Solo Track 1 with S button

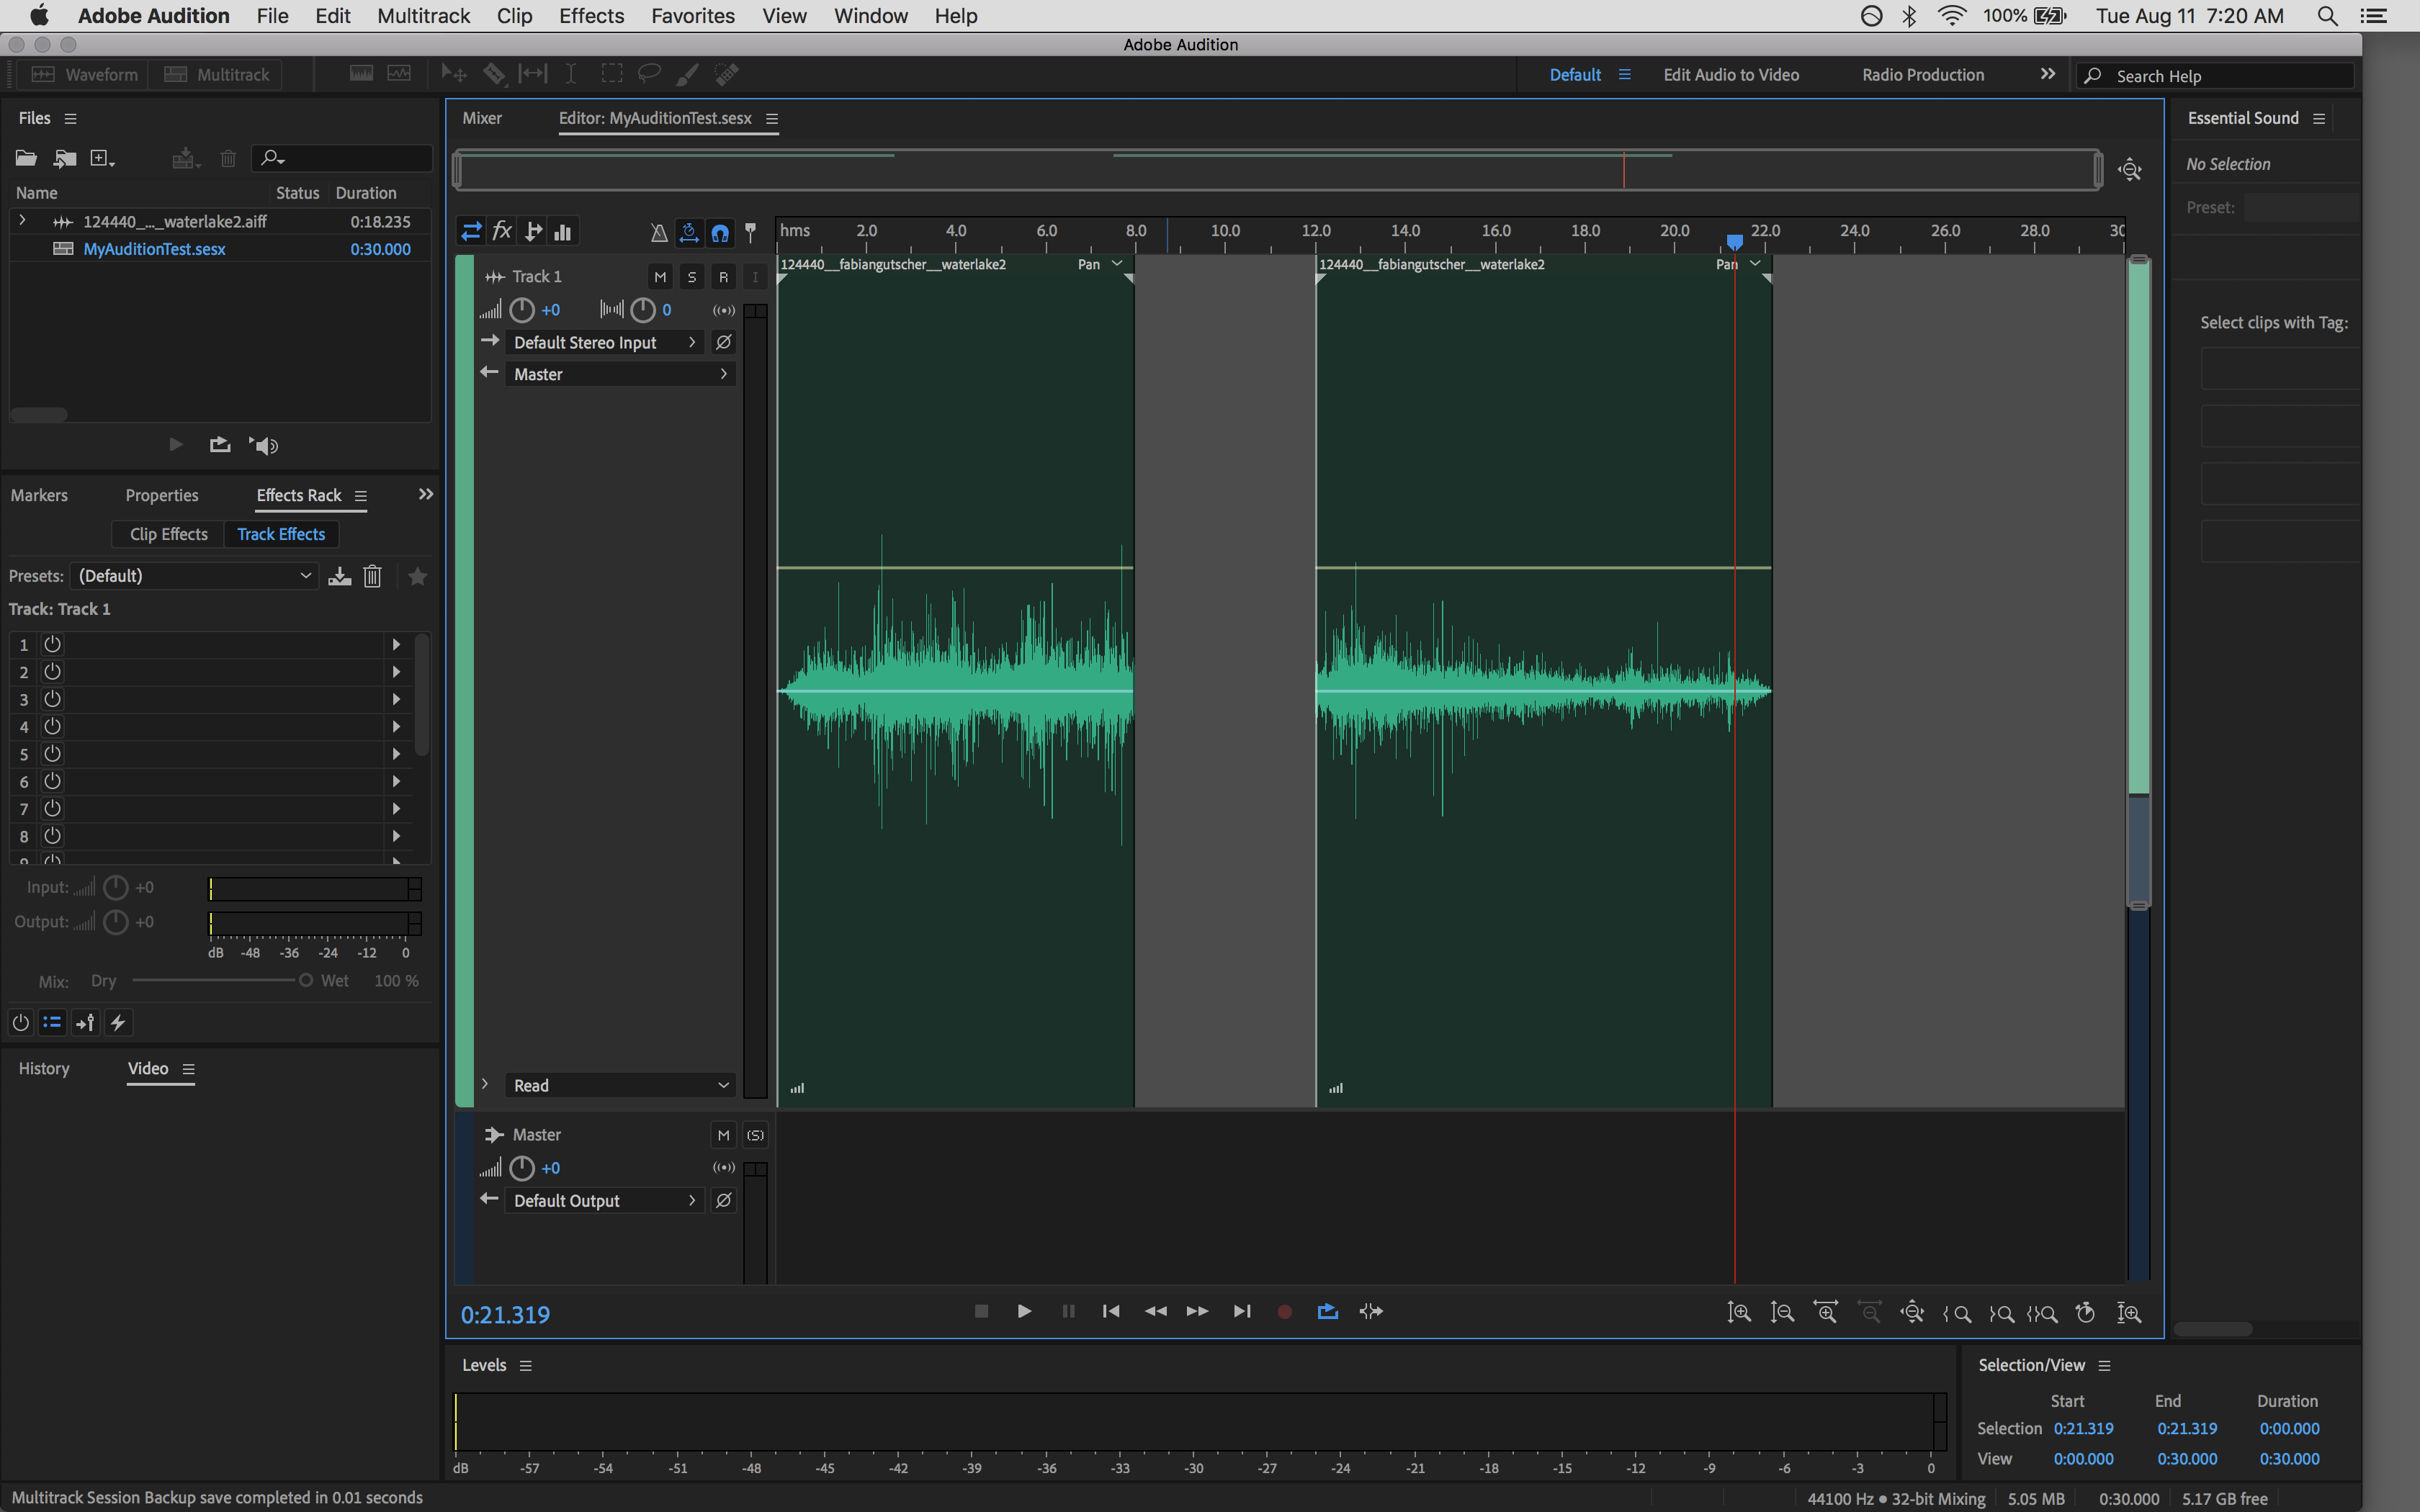click(691, 277)
